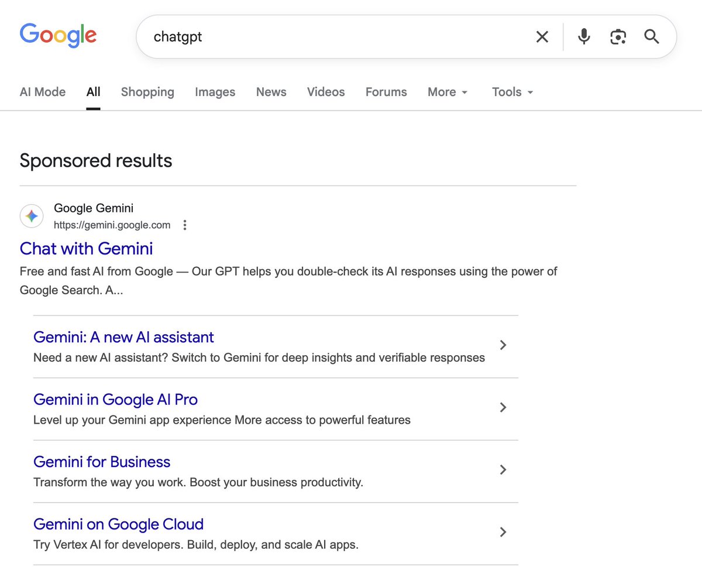Open the Images tab

click(x=215, y=92)
